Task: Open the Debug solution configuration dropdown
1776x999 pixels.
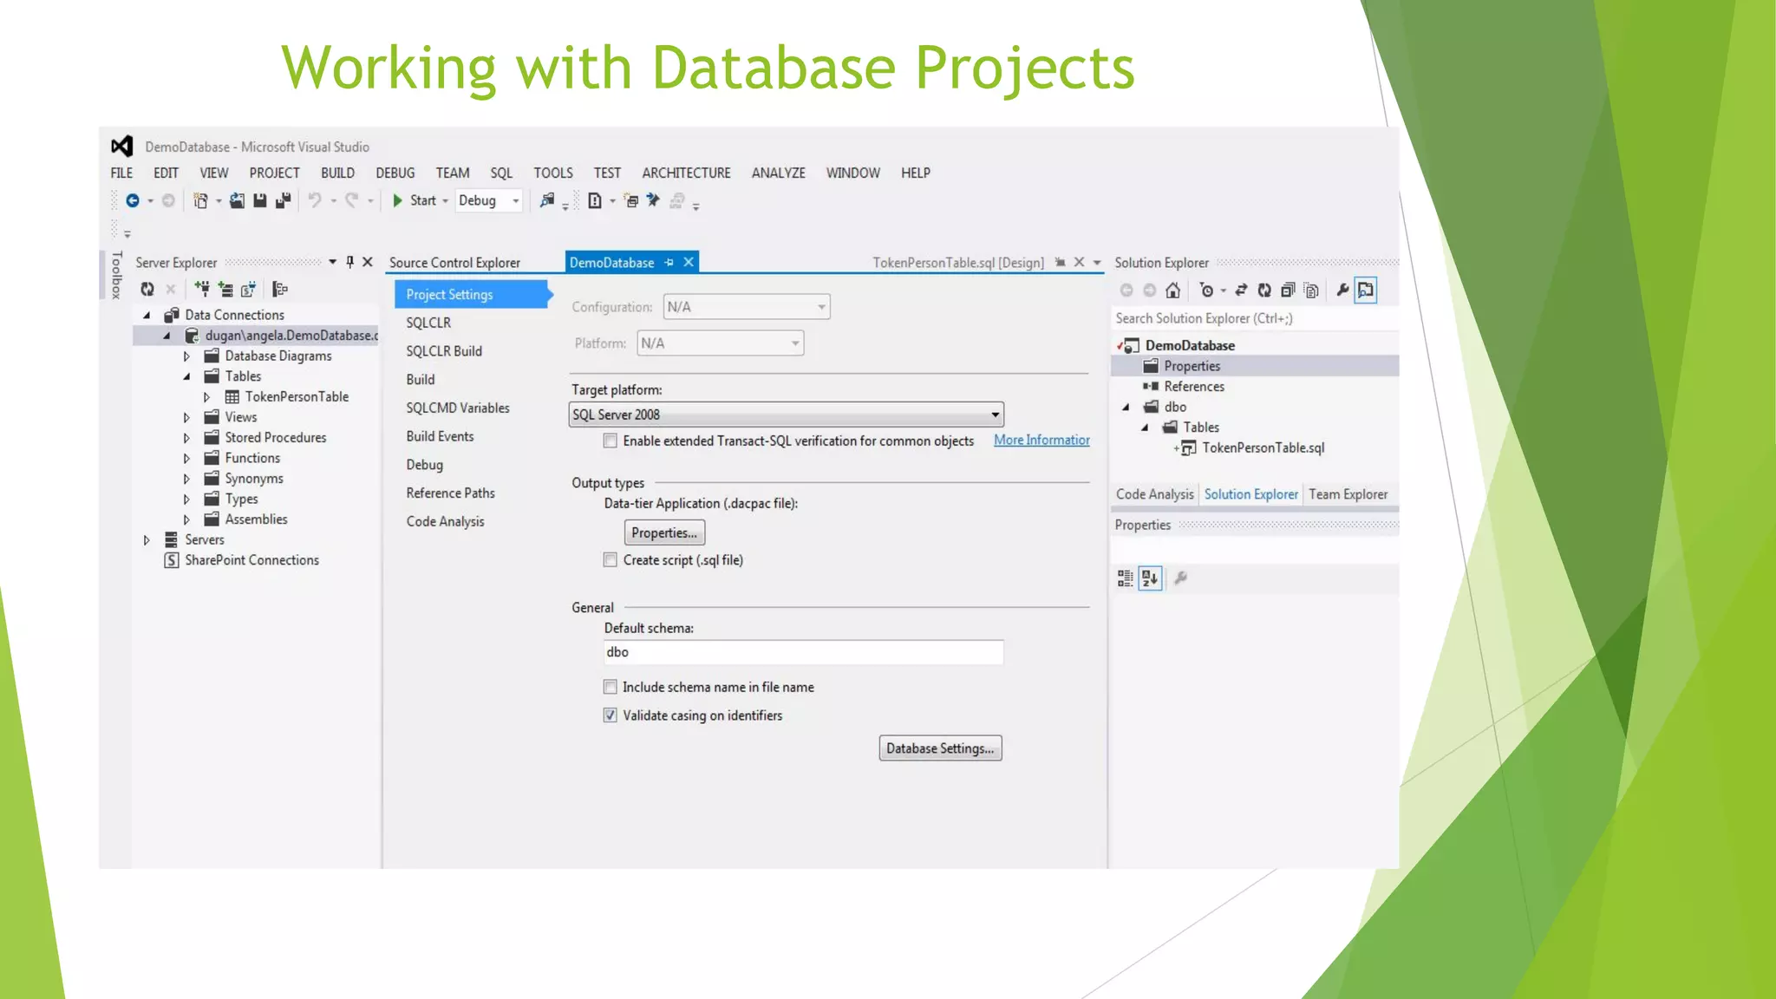Action: click(x=489, y=200)
